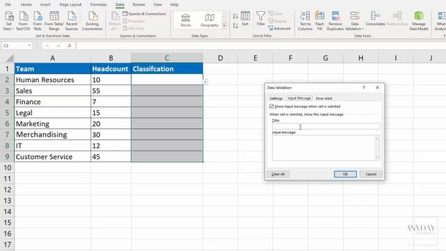Open the Error Alert tab

[324, 98]
